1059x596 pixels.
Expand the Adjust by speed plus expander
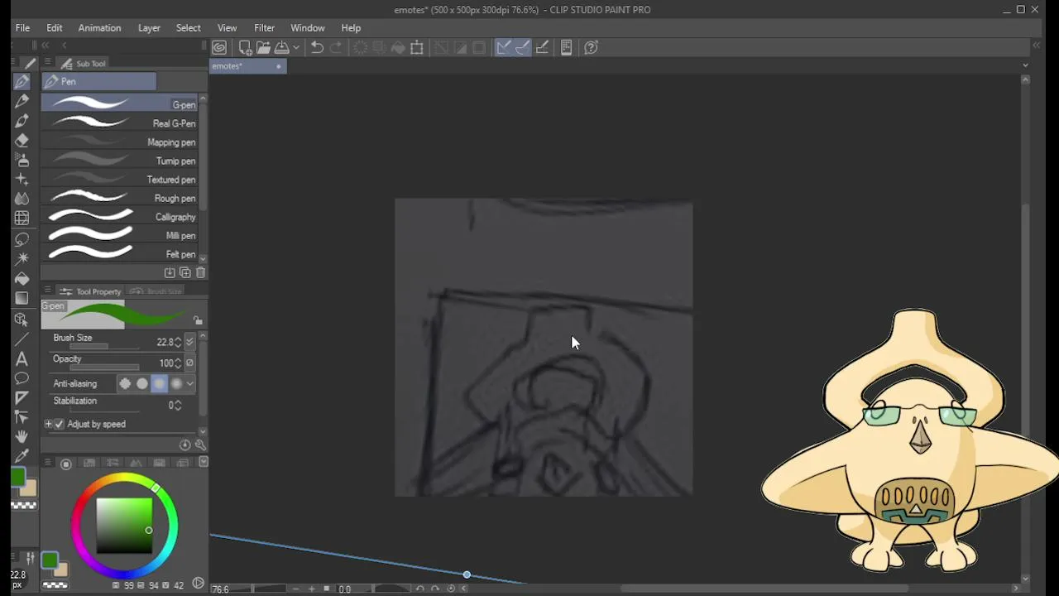pyautogui.click(x=48, y=424)
